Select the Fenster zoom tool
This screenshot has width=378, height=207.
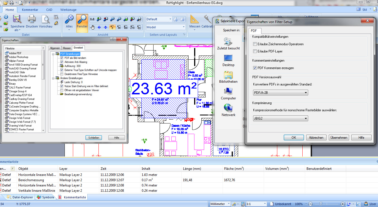click(x=82, y=21)
